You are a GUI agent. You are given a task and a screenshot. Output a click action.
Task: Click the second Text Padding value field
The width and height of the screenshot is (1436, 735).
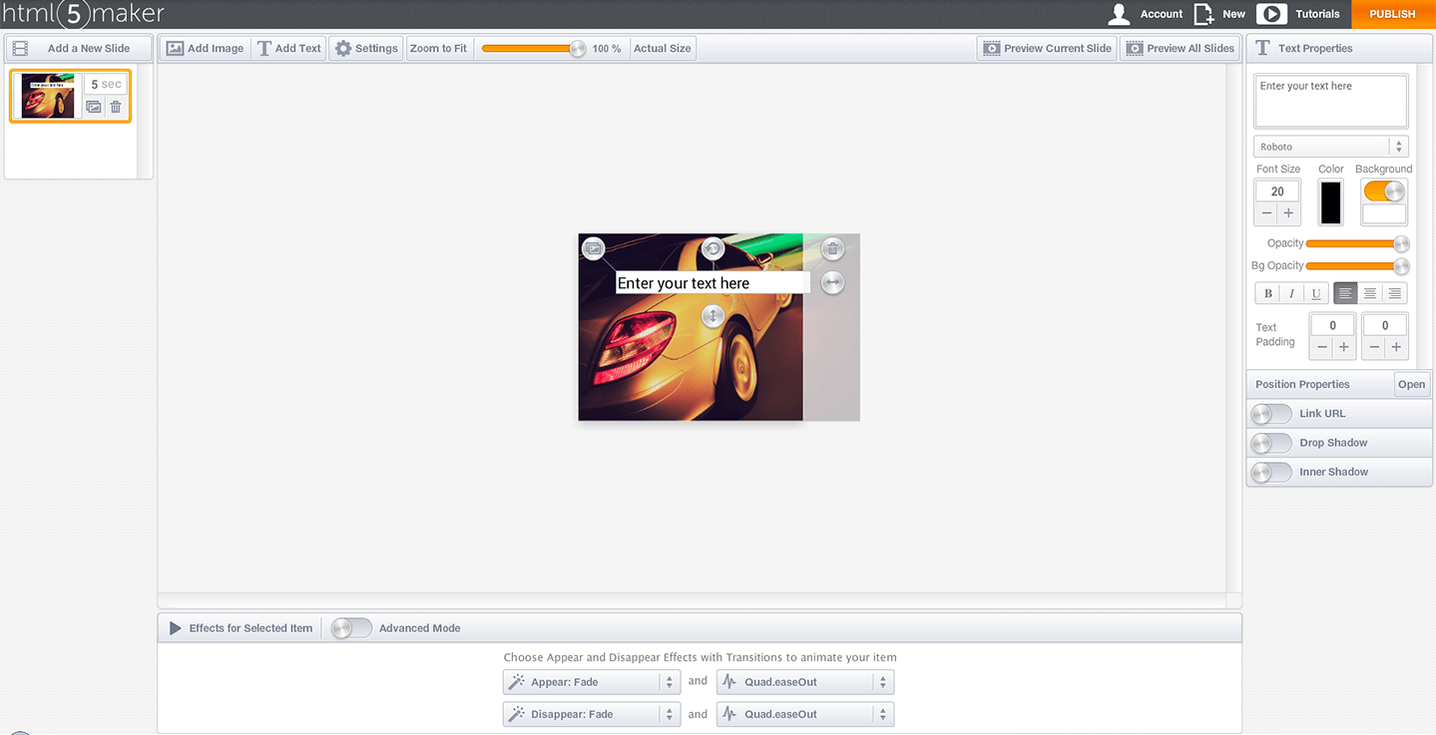(1385, 325)
